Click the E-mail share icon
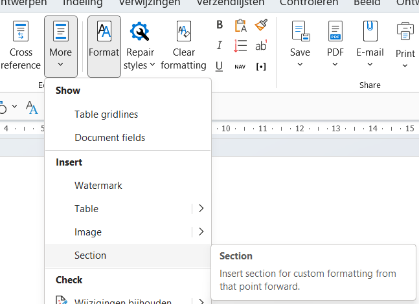Viewport: 419px width, 304px height. [x=370, y=32]
